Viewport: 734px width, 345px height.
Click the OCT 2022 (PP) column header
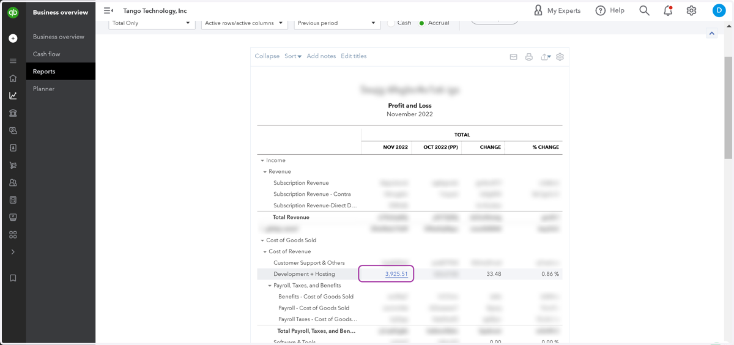click(440, 147)
